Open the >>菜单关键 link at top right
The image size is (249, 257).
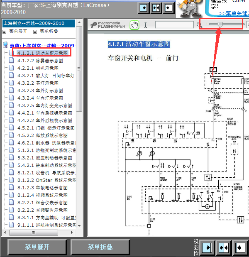(x=234, y=13)
